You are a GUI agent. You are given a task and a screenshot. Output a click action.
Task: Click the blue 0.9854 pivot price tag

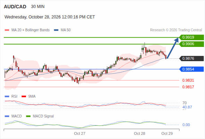191,69
